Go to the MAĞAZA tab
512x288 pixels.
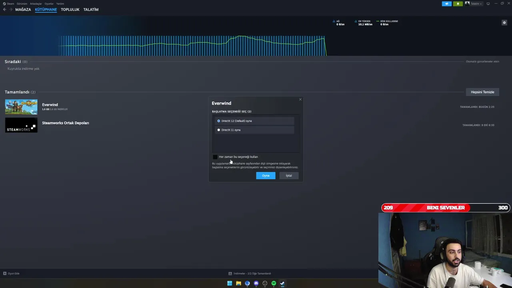point(23,10)
